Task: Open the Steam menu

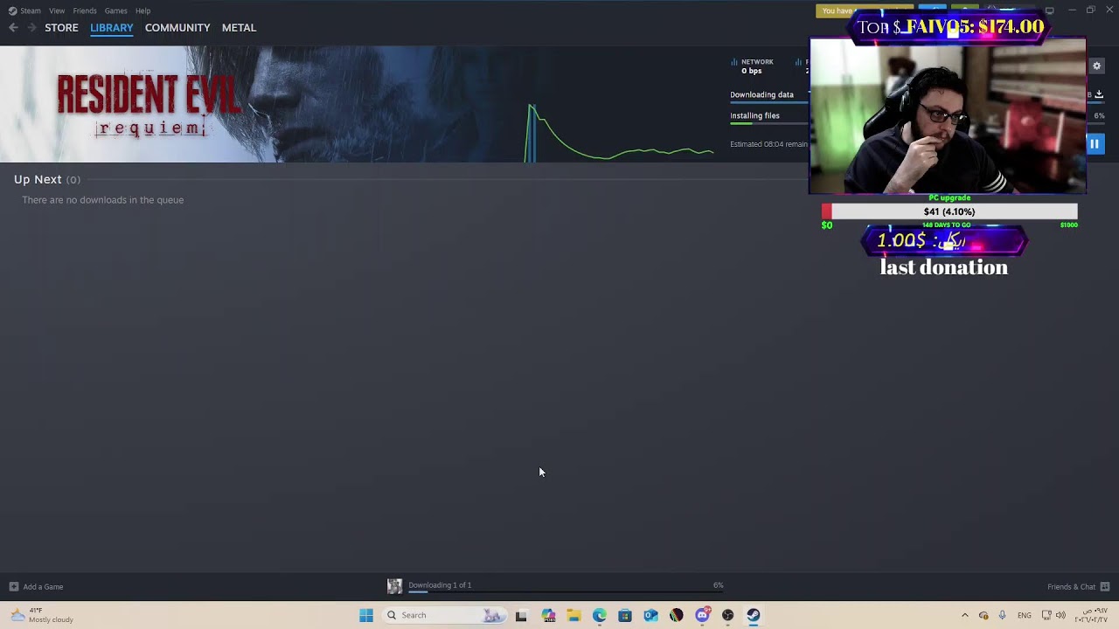Action: pyautogui.click(x=31, y=10)
